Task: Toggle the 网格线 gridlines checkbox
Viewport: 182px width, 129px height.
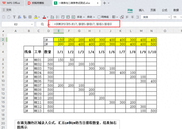Action: (x=99, y=17)
